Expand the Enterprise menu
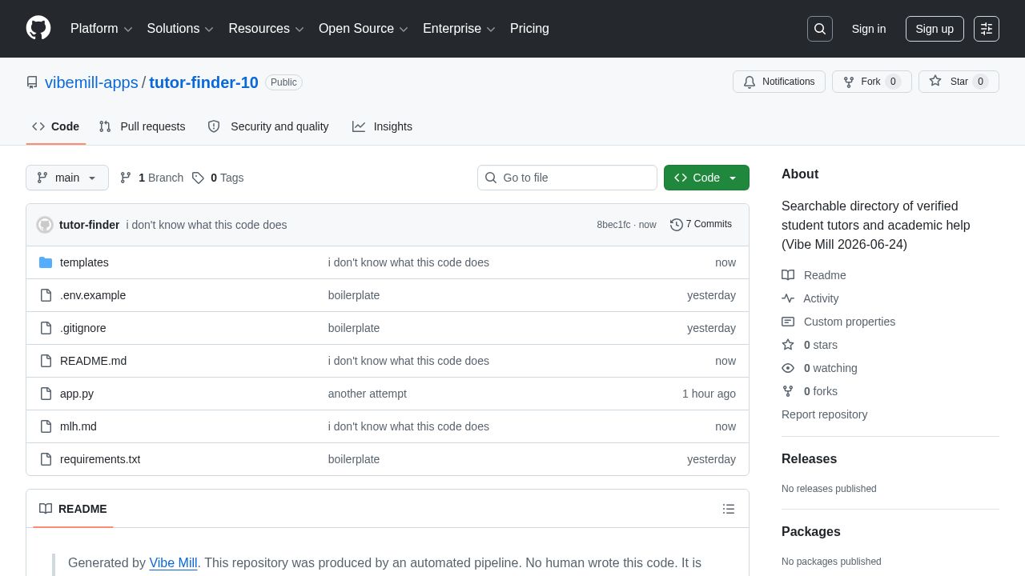The height and width of the screenshot is (576, 1025). pos(460,29)
